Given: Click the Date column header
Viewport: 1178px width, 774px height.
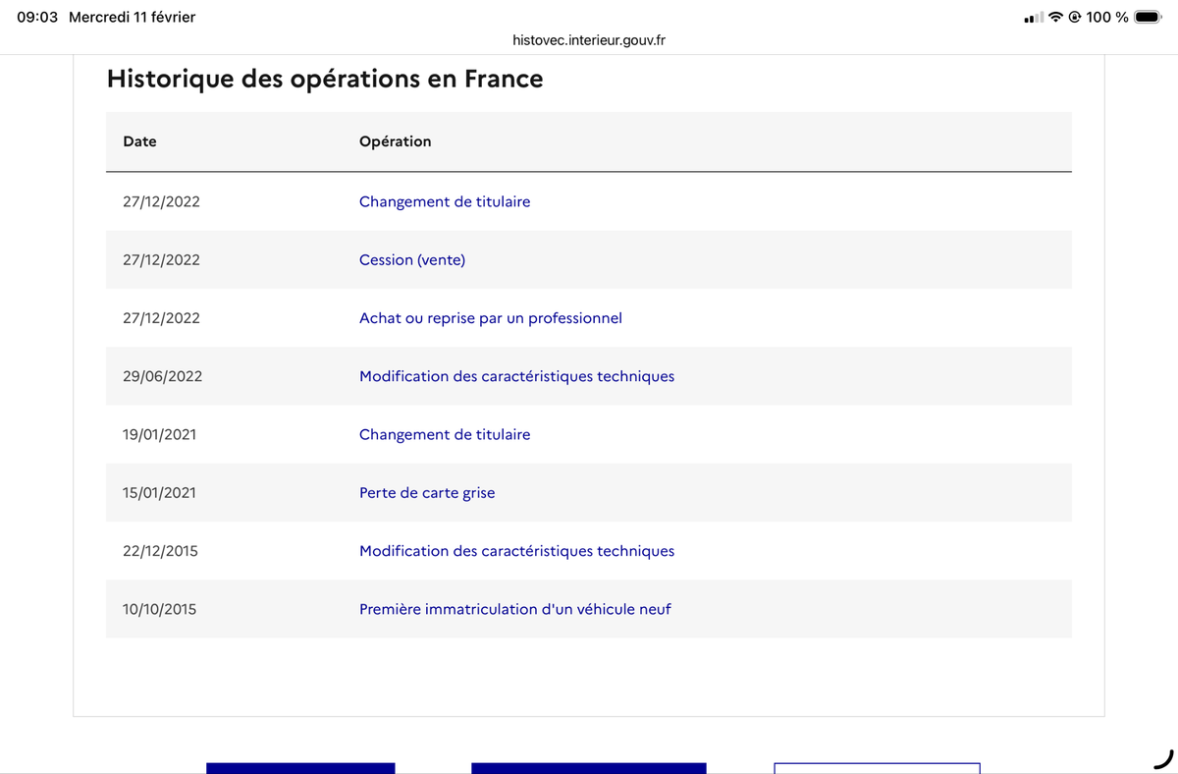Looking at the screenshot, I should [139, 141].
